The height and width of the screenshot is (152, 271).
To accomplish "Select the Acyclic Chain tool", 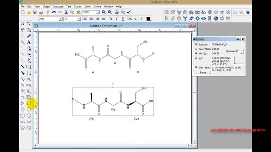I will point(22,97).
